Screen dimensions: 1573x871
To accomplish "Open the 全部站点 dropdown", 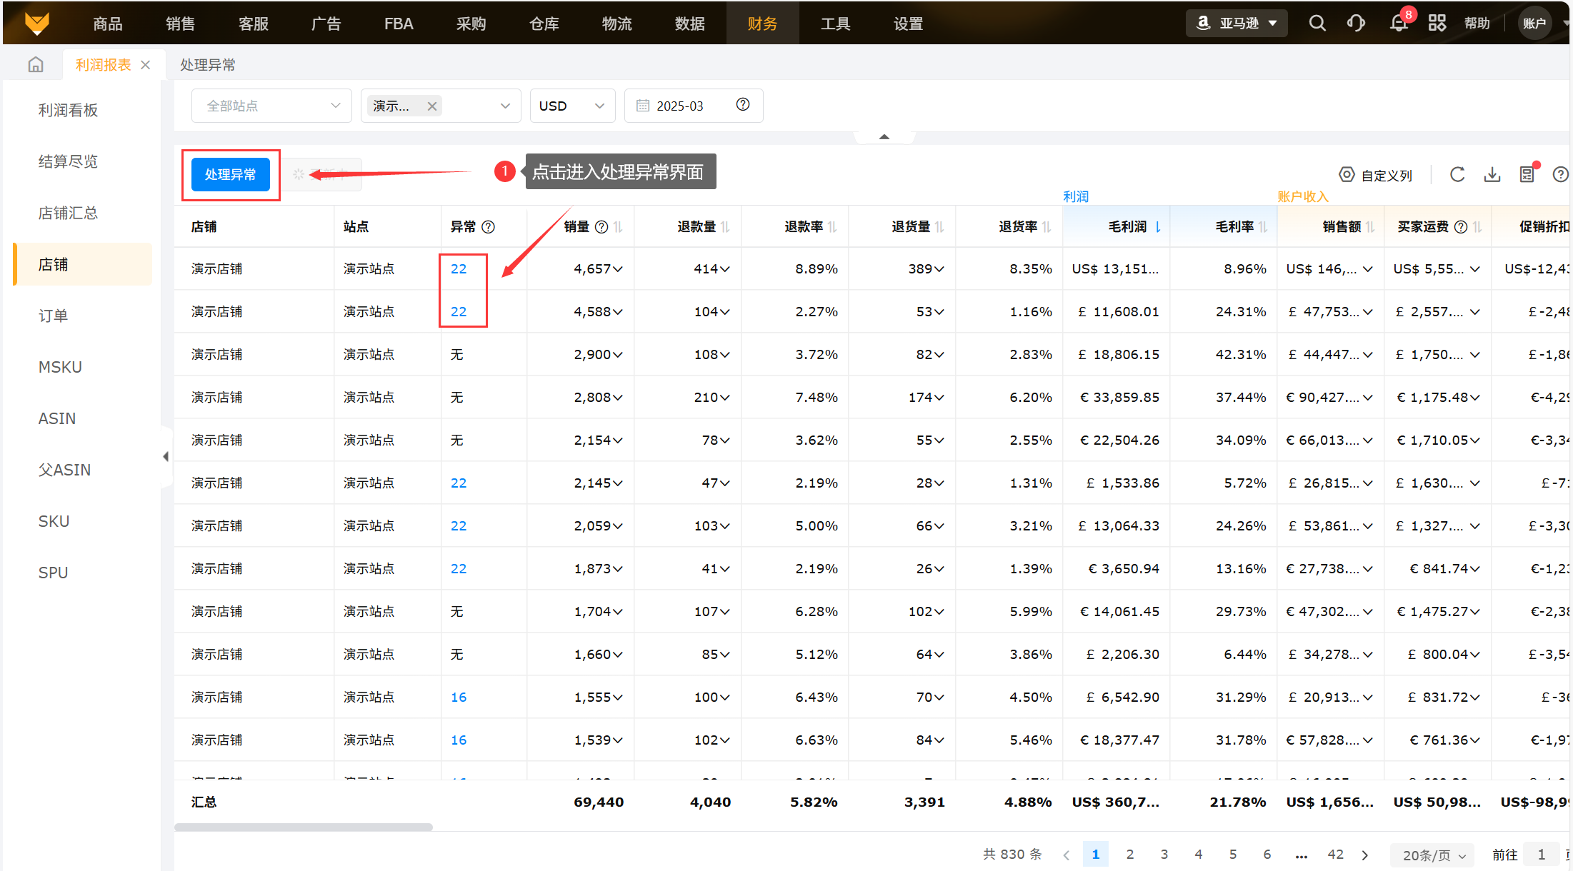I will (x=271, y=106).
